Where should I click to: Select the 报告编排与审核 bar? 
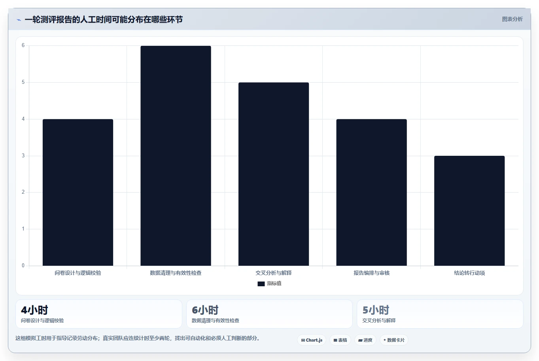point(371,192)
